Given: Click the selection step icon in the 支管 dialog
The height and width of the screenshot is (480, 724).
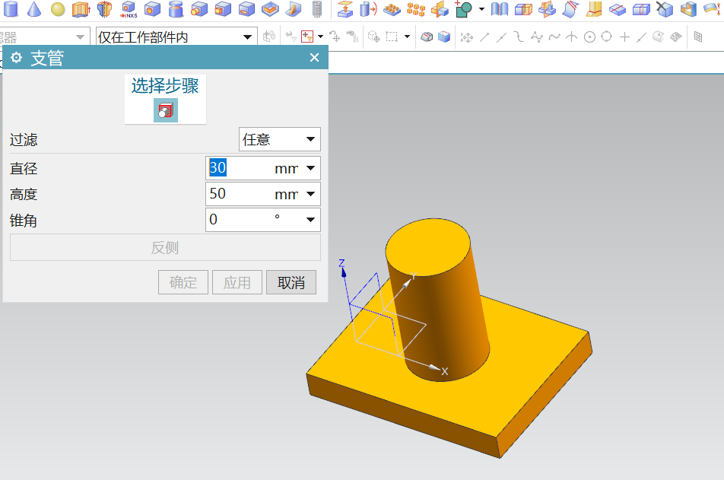Looking at the screenshot, I should coord(164,110).
